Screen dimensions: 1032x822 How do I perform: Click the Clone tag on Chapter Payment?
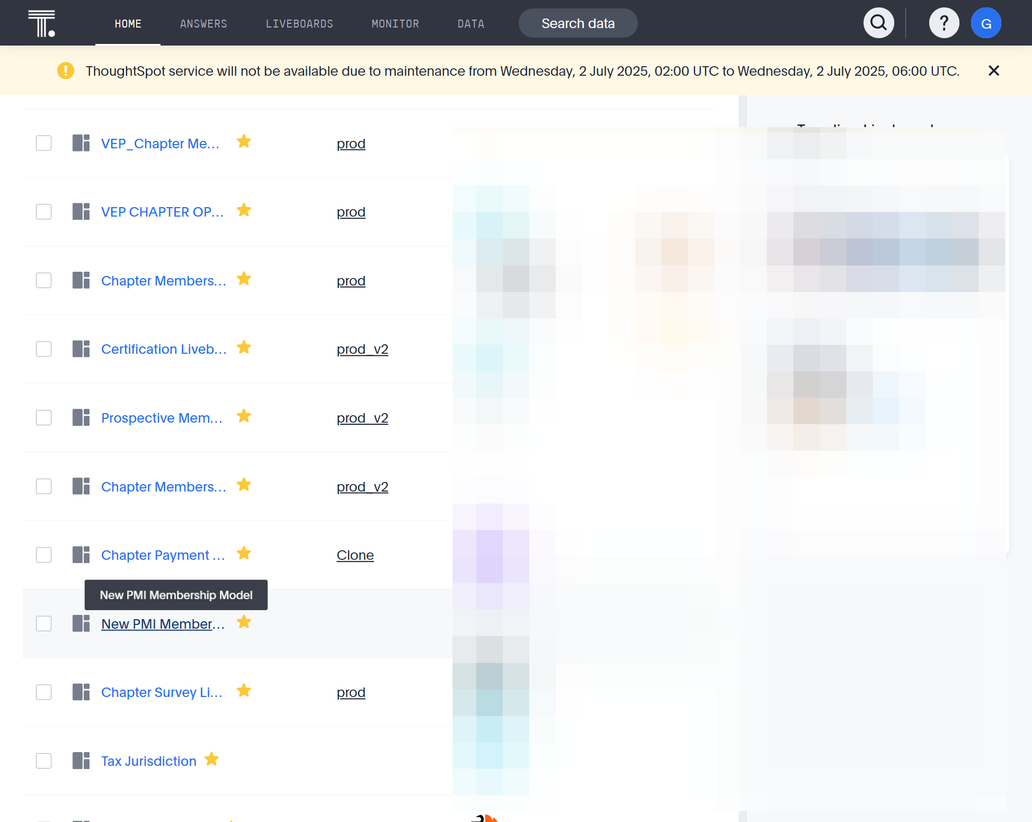(355, 555)
